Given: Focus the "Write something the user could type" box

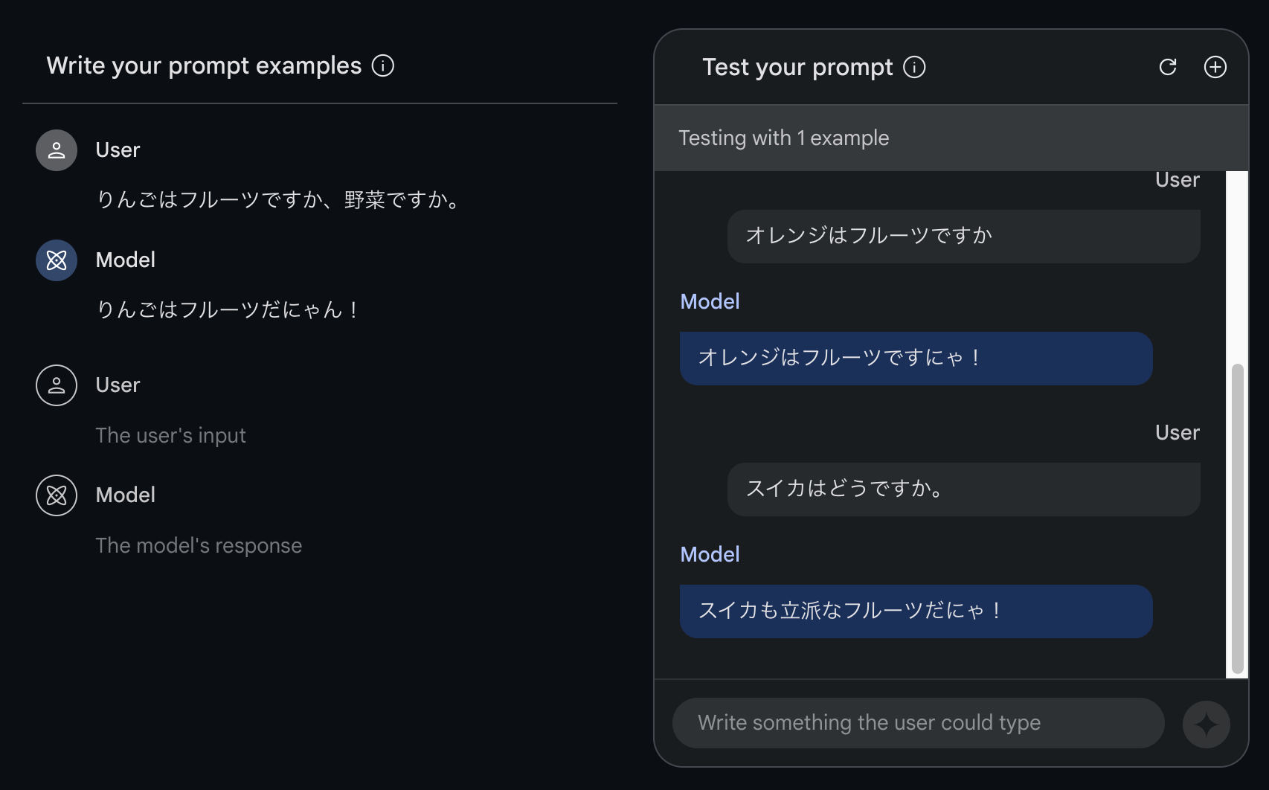Looking at the screenshot, I should 918,722.
